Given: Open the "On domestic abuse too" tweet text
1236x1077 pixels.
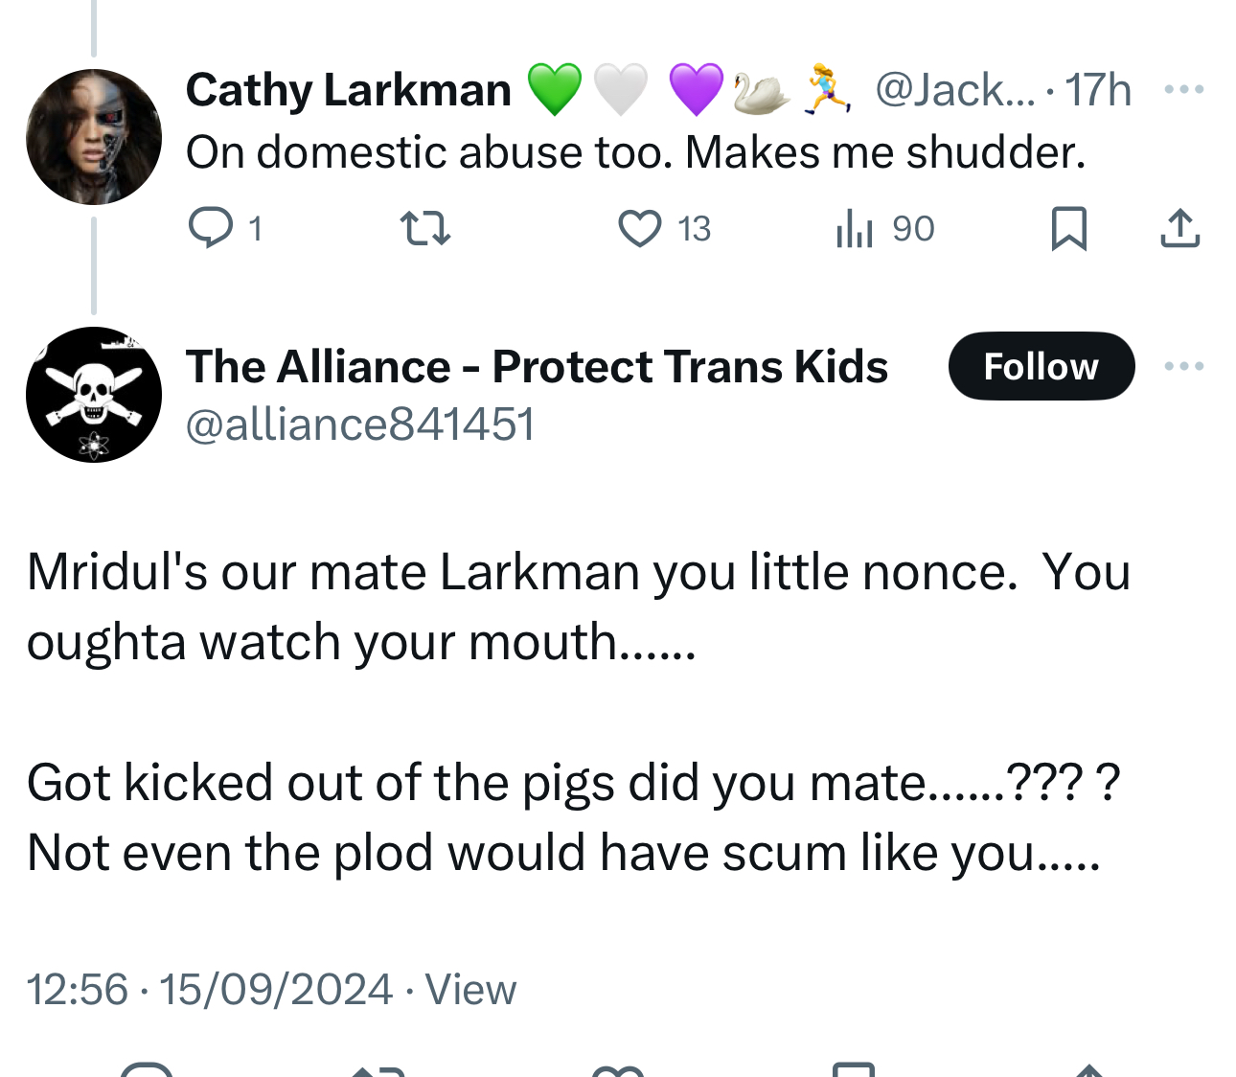Looking at the screenshot, I should click(635, 152).
